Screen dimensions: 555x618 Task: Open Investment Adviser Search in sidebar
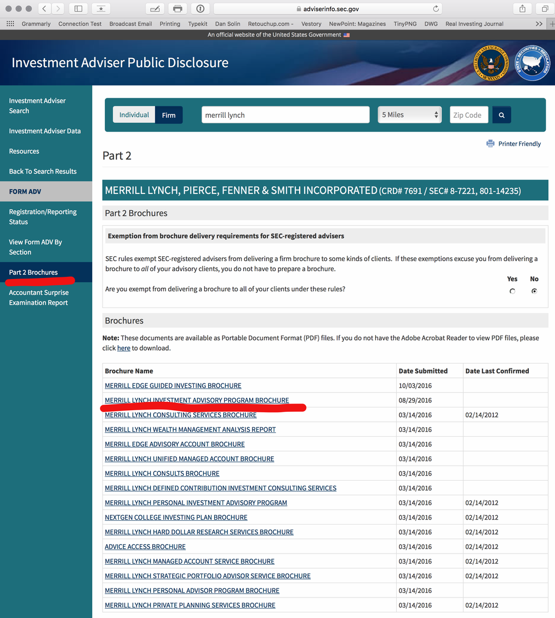coord(37,106)
